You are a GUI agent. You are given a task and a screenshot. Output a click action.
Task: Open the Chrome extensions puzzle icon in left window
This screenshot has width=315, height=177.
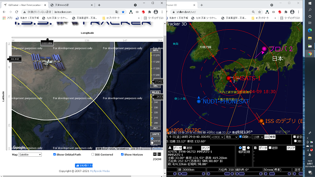point(149,12)
